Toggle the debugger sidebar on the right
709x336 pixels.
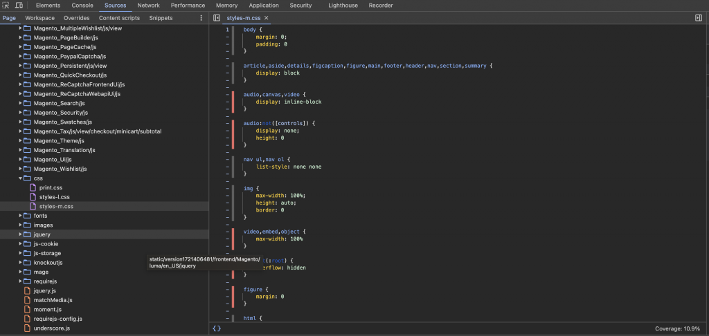click(699, 18)
